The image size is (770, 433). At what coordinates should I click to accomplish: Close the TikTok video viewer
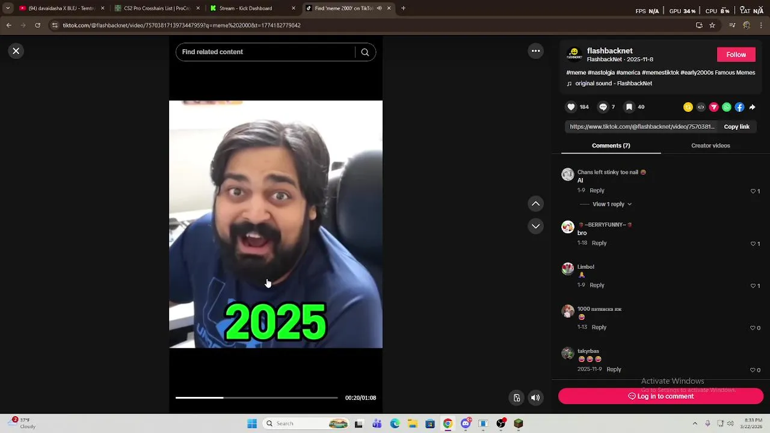(16, 51)
